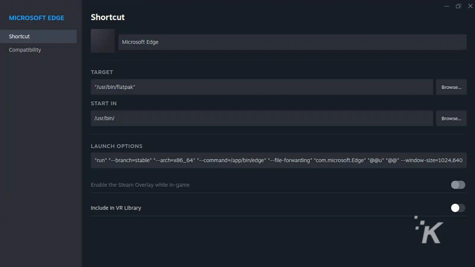Click the Browse button next to Start In
The width and height of the screenshot is (475, 267).
point(451,118)
